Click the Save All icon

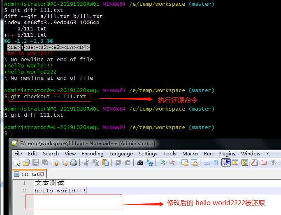[45, 162]
